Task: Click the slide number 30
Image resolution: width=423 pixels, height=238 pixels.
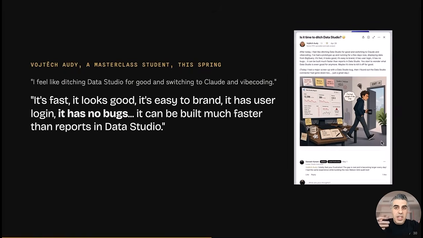Action: 415,233
